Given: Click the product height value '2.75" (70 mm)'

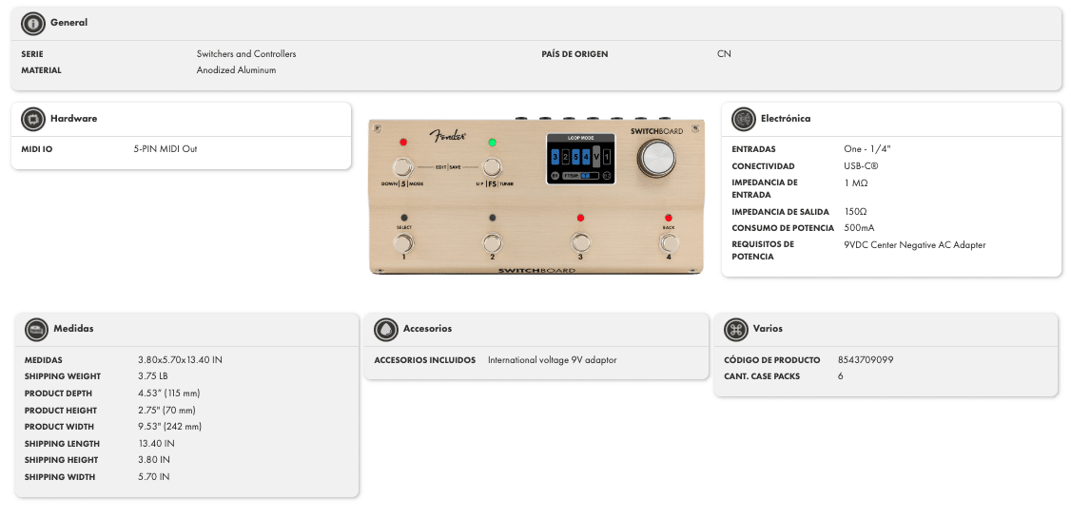Looking at the screenshot, I should tap(166, 411).
